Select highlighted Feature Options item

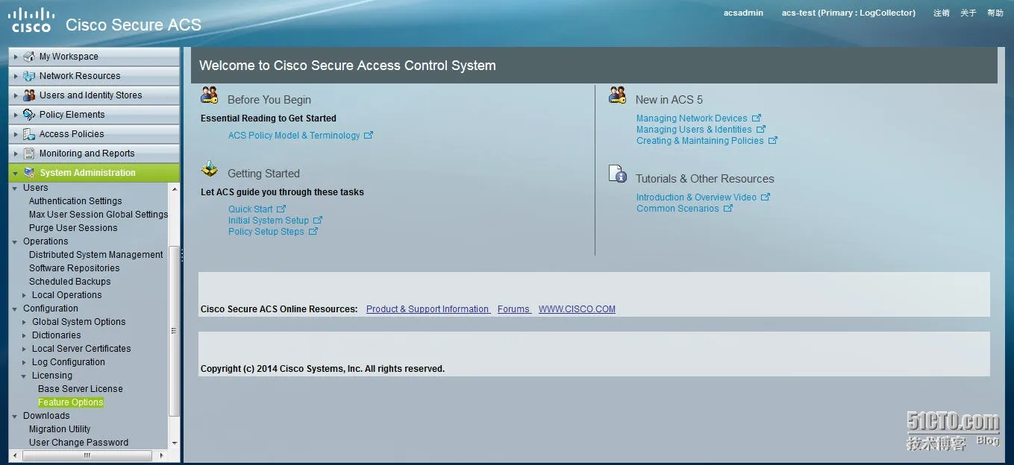[x=71, y=402]
